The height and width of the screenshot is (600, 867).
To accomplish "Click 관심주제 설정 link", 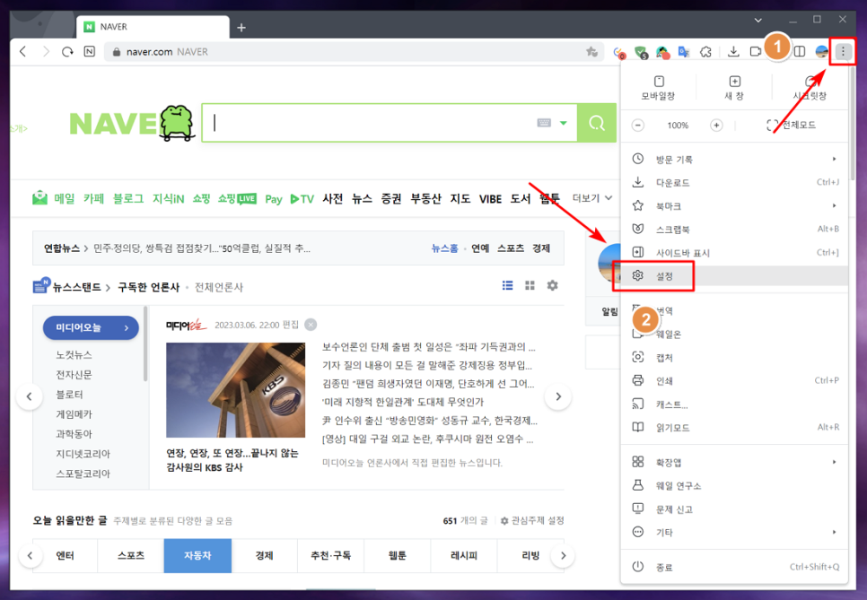I will click(x=532, y=520).
